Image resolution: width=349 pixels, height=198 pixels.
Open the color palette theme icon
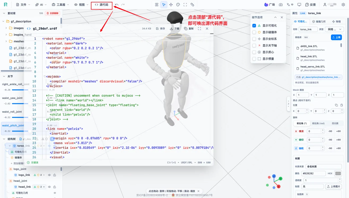178,5
